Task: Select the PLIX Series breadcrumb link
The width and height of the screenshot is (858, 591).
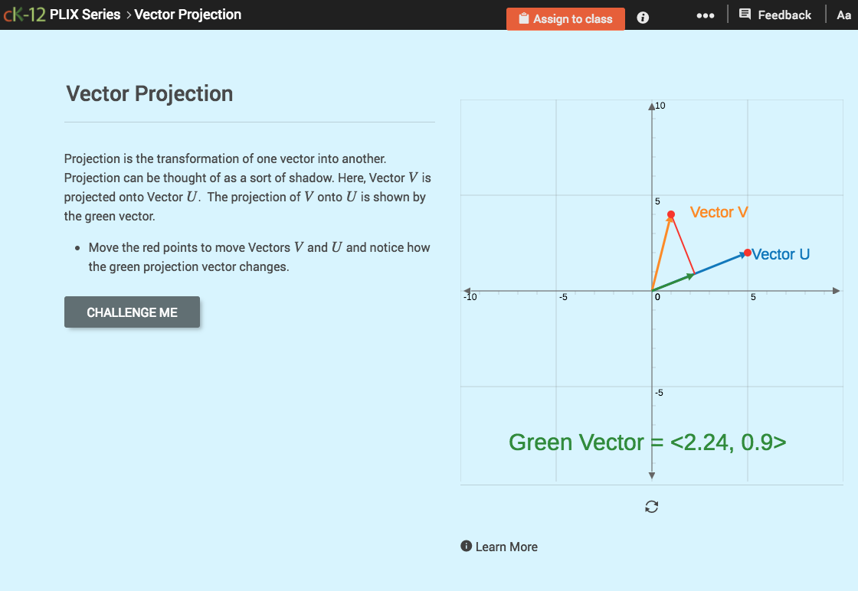Action: 84,14
